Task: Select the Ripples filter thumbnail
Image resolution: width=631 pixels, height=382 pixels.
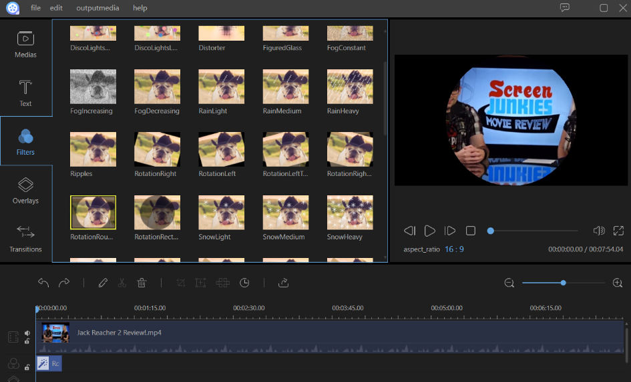Action: [x=93, y=149]
